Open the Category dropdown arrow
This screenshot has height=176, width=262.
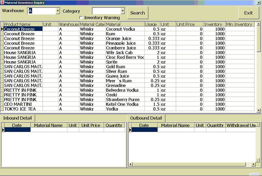point(122,11)
